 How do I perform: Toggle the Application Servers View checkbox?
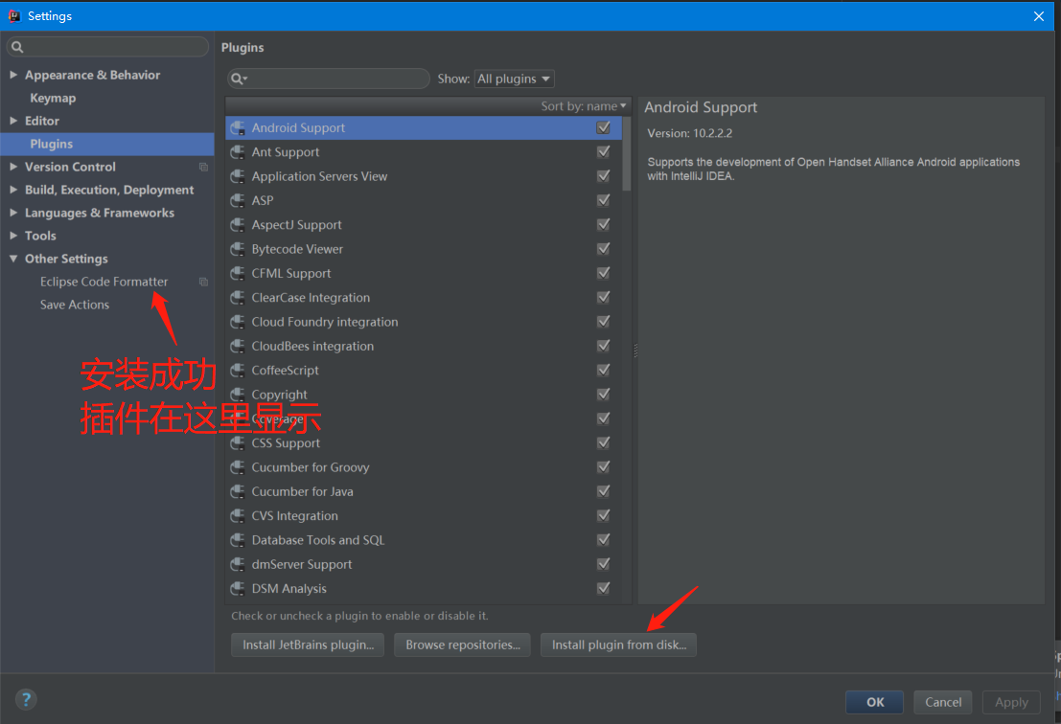[604, 176]
